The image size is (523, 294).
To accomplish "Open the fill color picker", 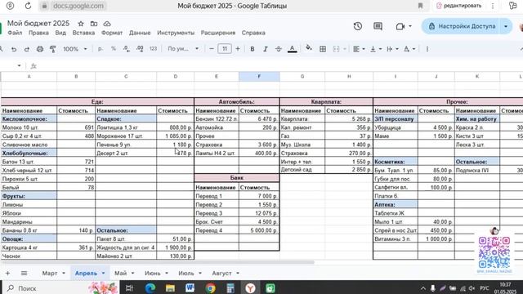I will point(309,48).
